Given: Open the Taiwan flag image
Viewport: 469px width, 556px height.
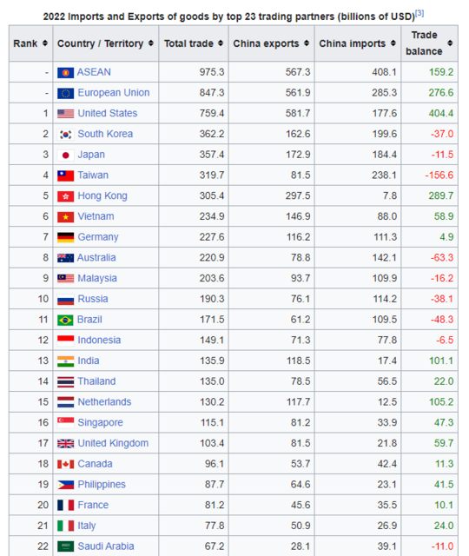Looking at the screenshot, I should 66,175.
